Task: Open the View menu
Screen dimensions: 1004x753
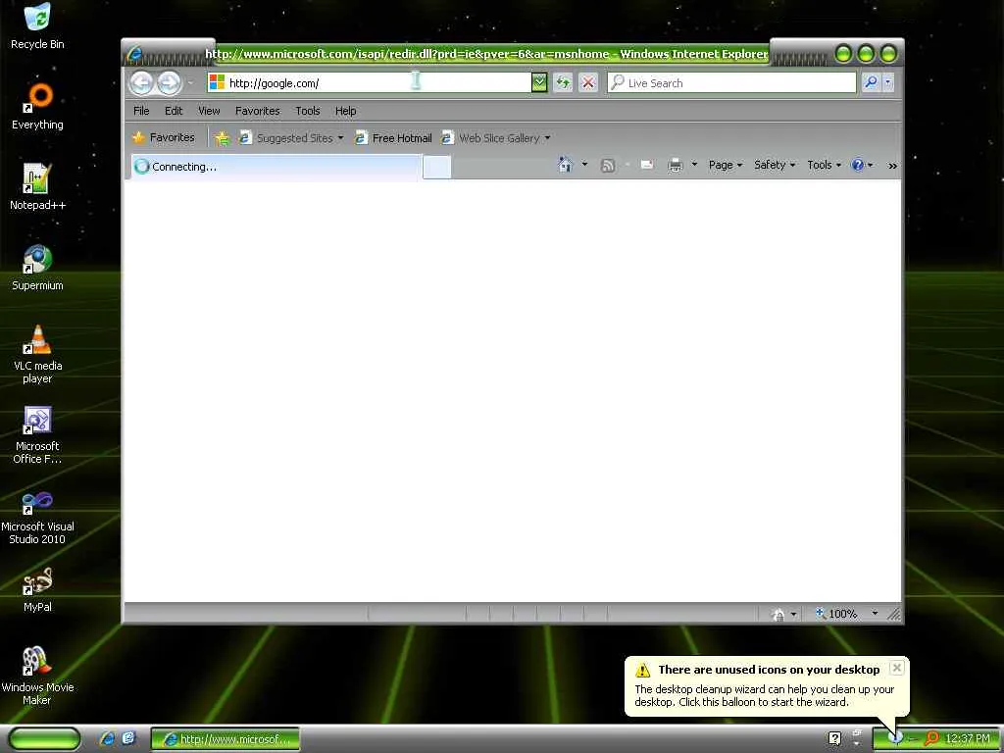Action: coord(209,111)
